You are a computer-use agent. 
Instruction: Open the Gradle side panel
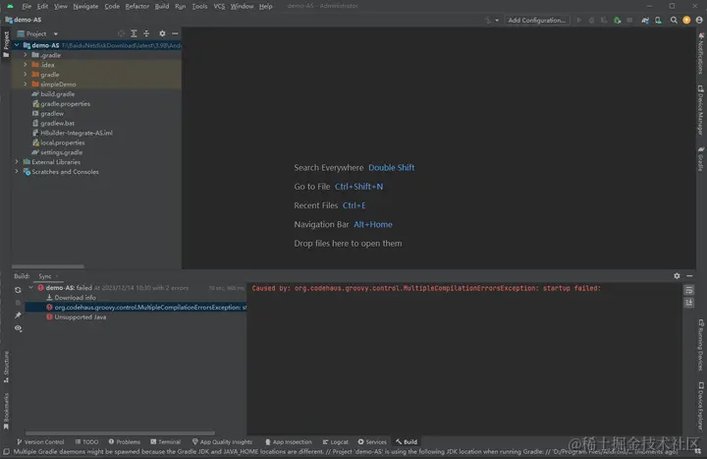(x=701, y=158)
